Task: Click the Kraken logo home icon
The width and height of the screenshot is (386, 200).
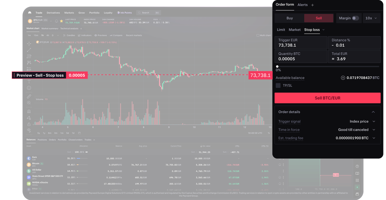Action: pyautogui.click(x=30, y=13)
